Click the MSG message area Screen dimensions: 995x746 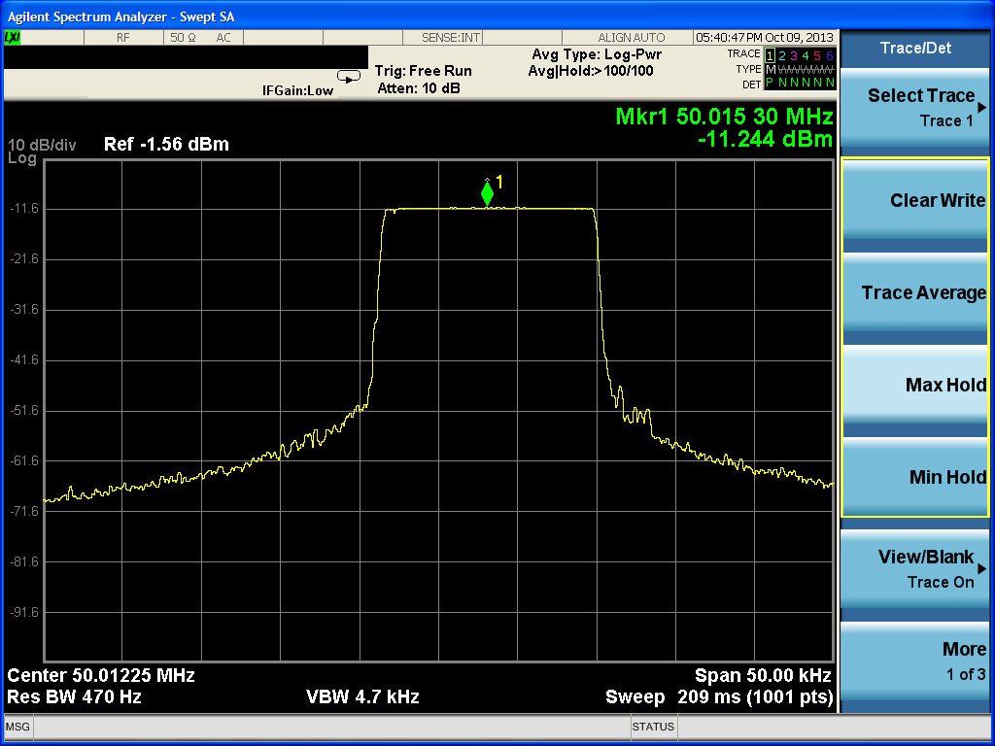(x=17, y=727)
